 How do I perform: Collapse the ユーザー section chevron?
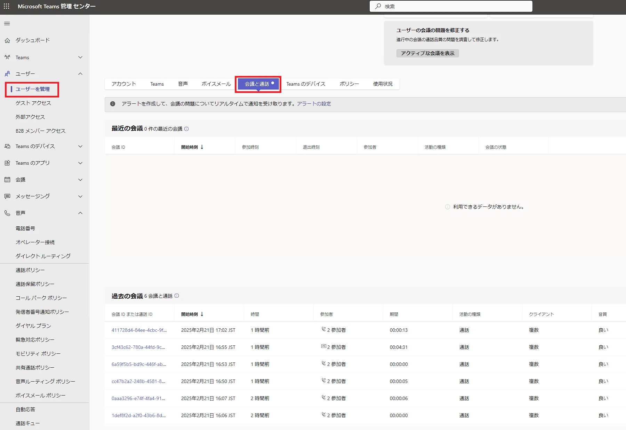tap(80, 74)
